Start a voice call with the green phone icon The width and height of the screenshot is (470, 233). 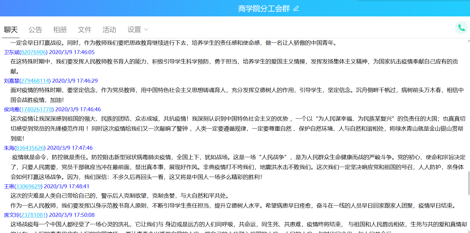tap(461, 28)
